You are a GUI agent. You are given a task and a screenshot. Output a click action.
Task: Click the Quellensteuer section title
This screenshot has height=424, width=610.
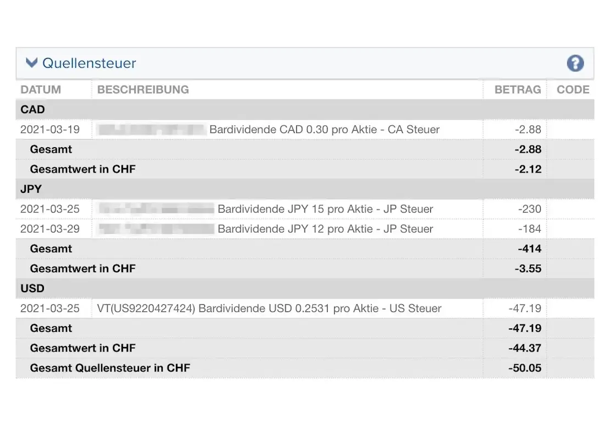point(89,63)
